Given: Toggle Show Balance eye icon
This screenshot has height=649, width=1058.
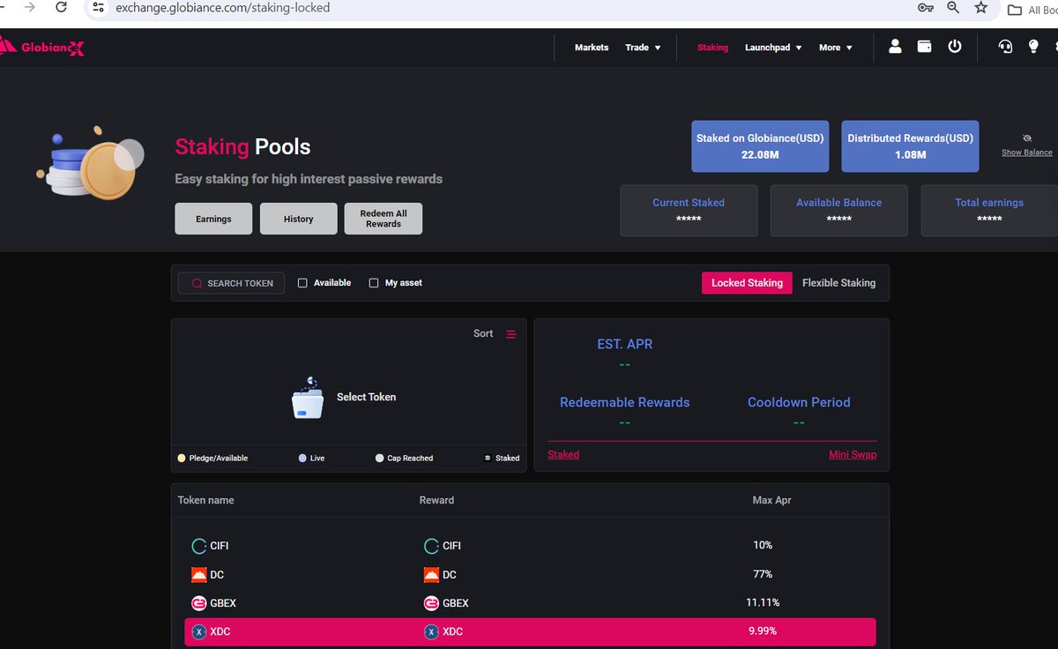Looking at the screenshot, I should (1027, 138).
